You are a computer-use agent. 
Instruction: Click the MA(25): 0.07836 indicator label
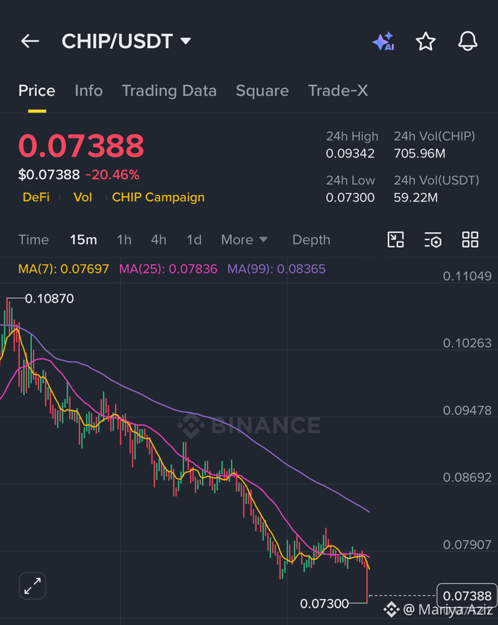168,269
